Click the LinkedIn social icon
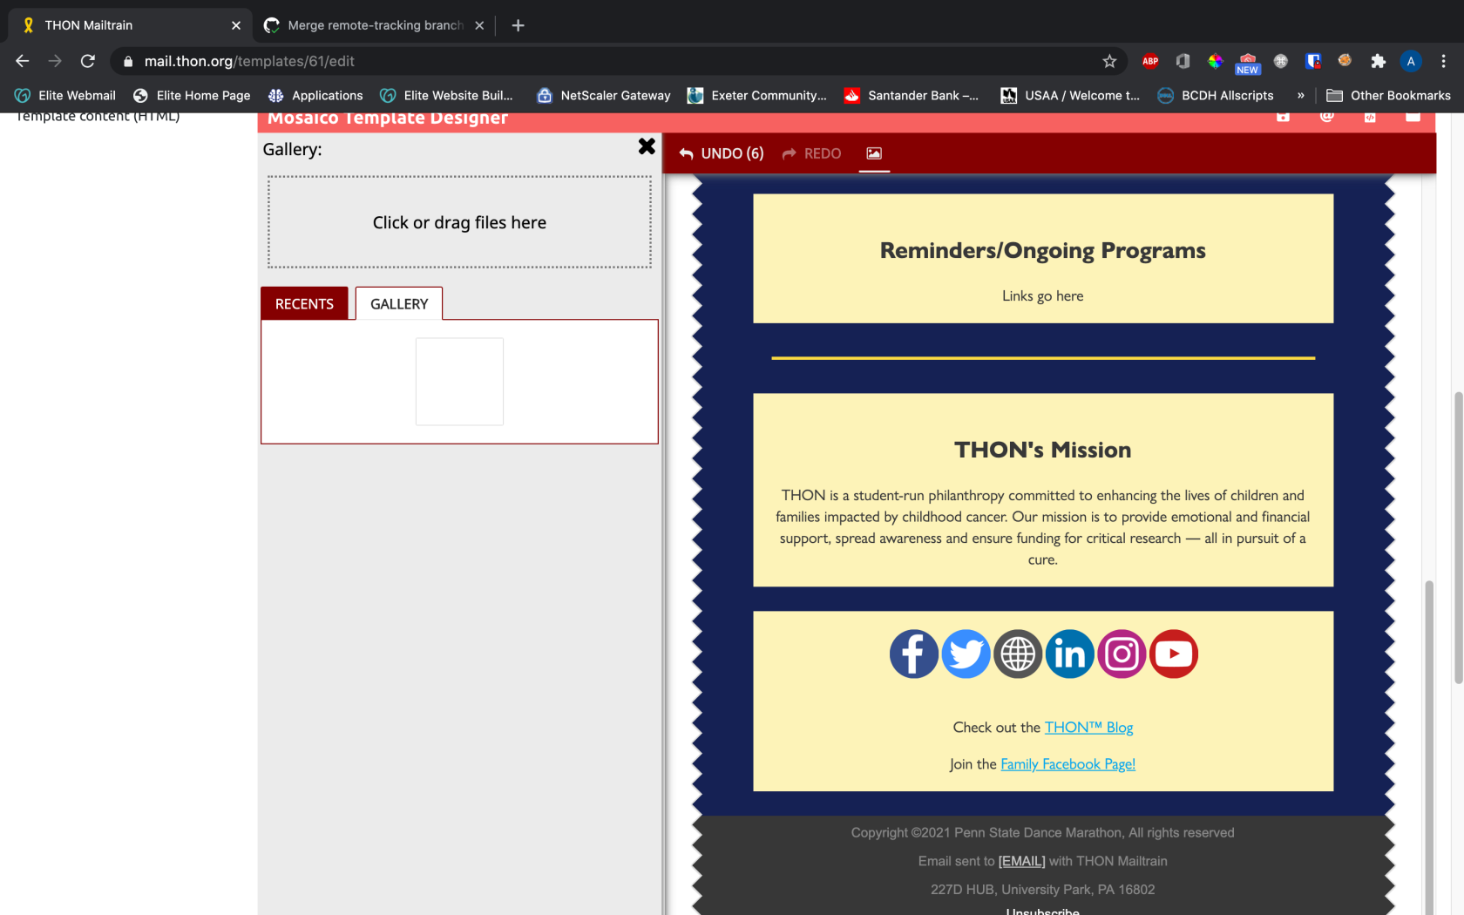The height and width of the screenshot is (915, 1464). [1069, 654]
